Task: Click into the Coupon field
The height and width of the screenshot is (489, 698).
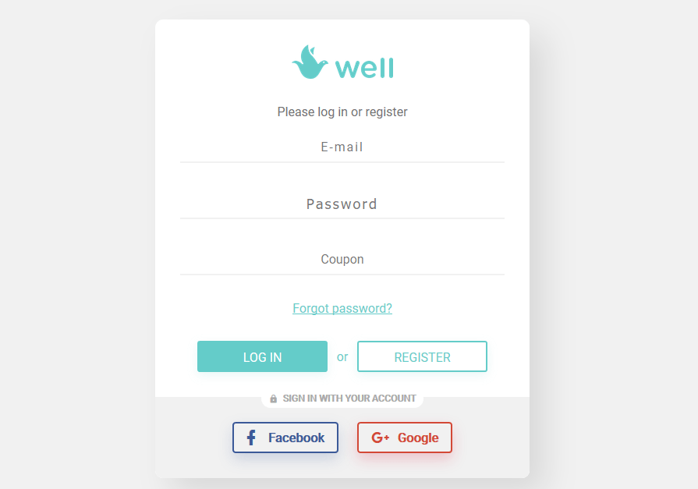Action: pos(342,260)
